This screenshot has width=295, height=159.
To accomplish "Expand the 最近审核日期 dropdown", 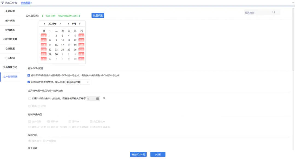I will [x=87, y=82].
